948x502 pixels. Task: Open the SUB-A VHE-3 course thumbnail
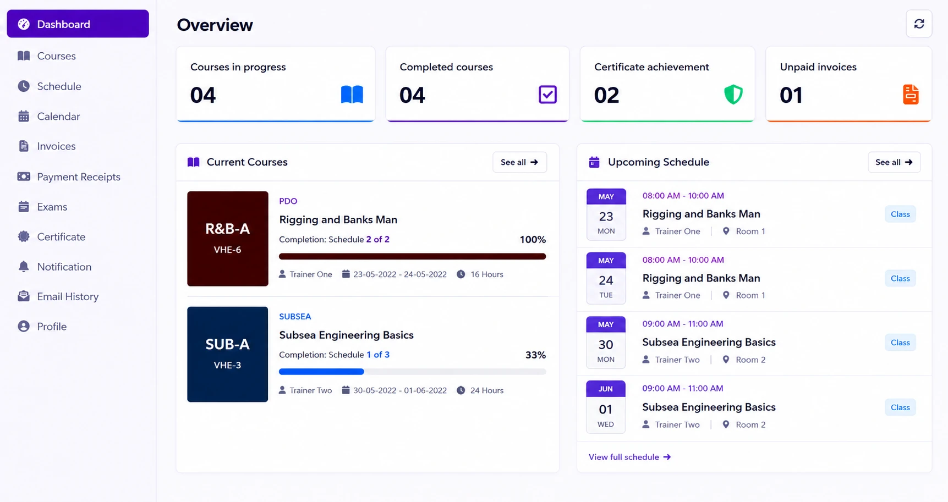click(228, 354)
